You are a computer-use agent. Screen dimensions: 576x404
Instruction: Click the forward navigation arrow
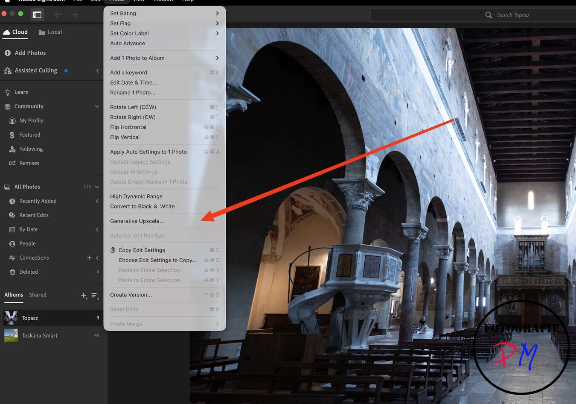pos(74,15)
